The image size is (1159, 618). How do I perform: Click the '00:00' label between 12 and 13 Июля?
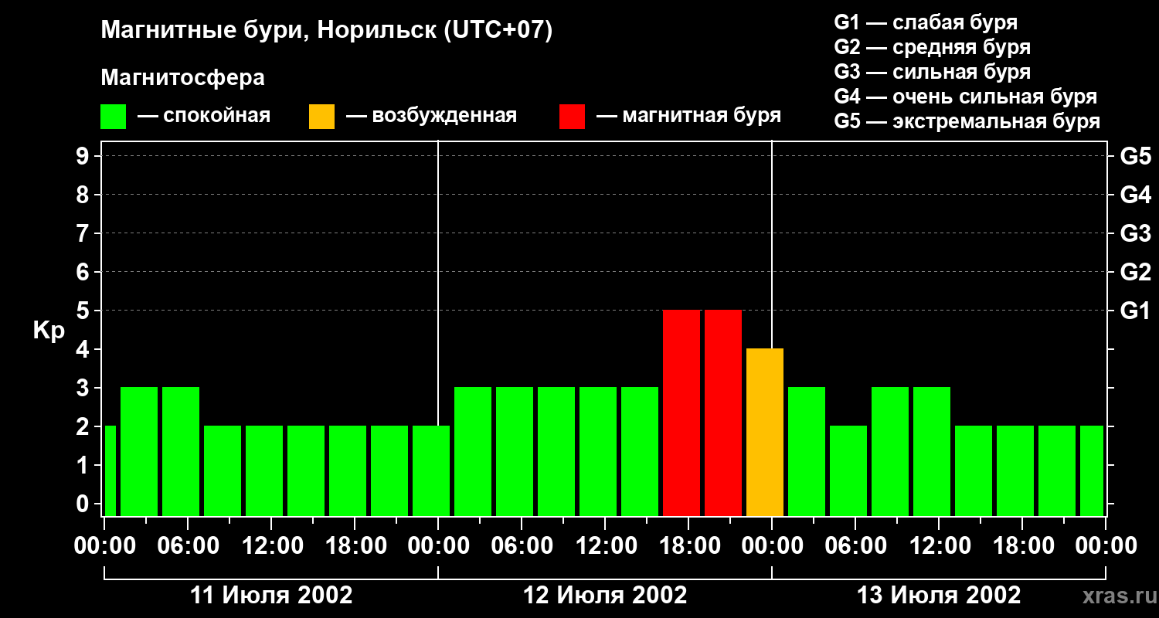(772, 545)
